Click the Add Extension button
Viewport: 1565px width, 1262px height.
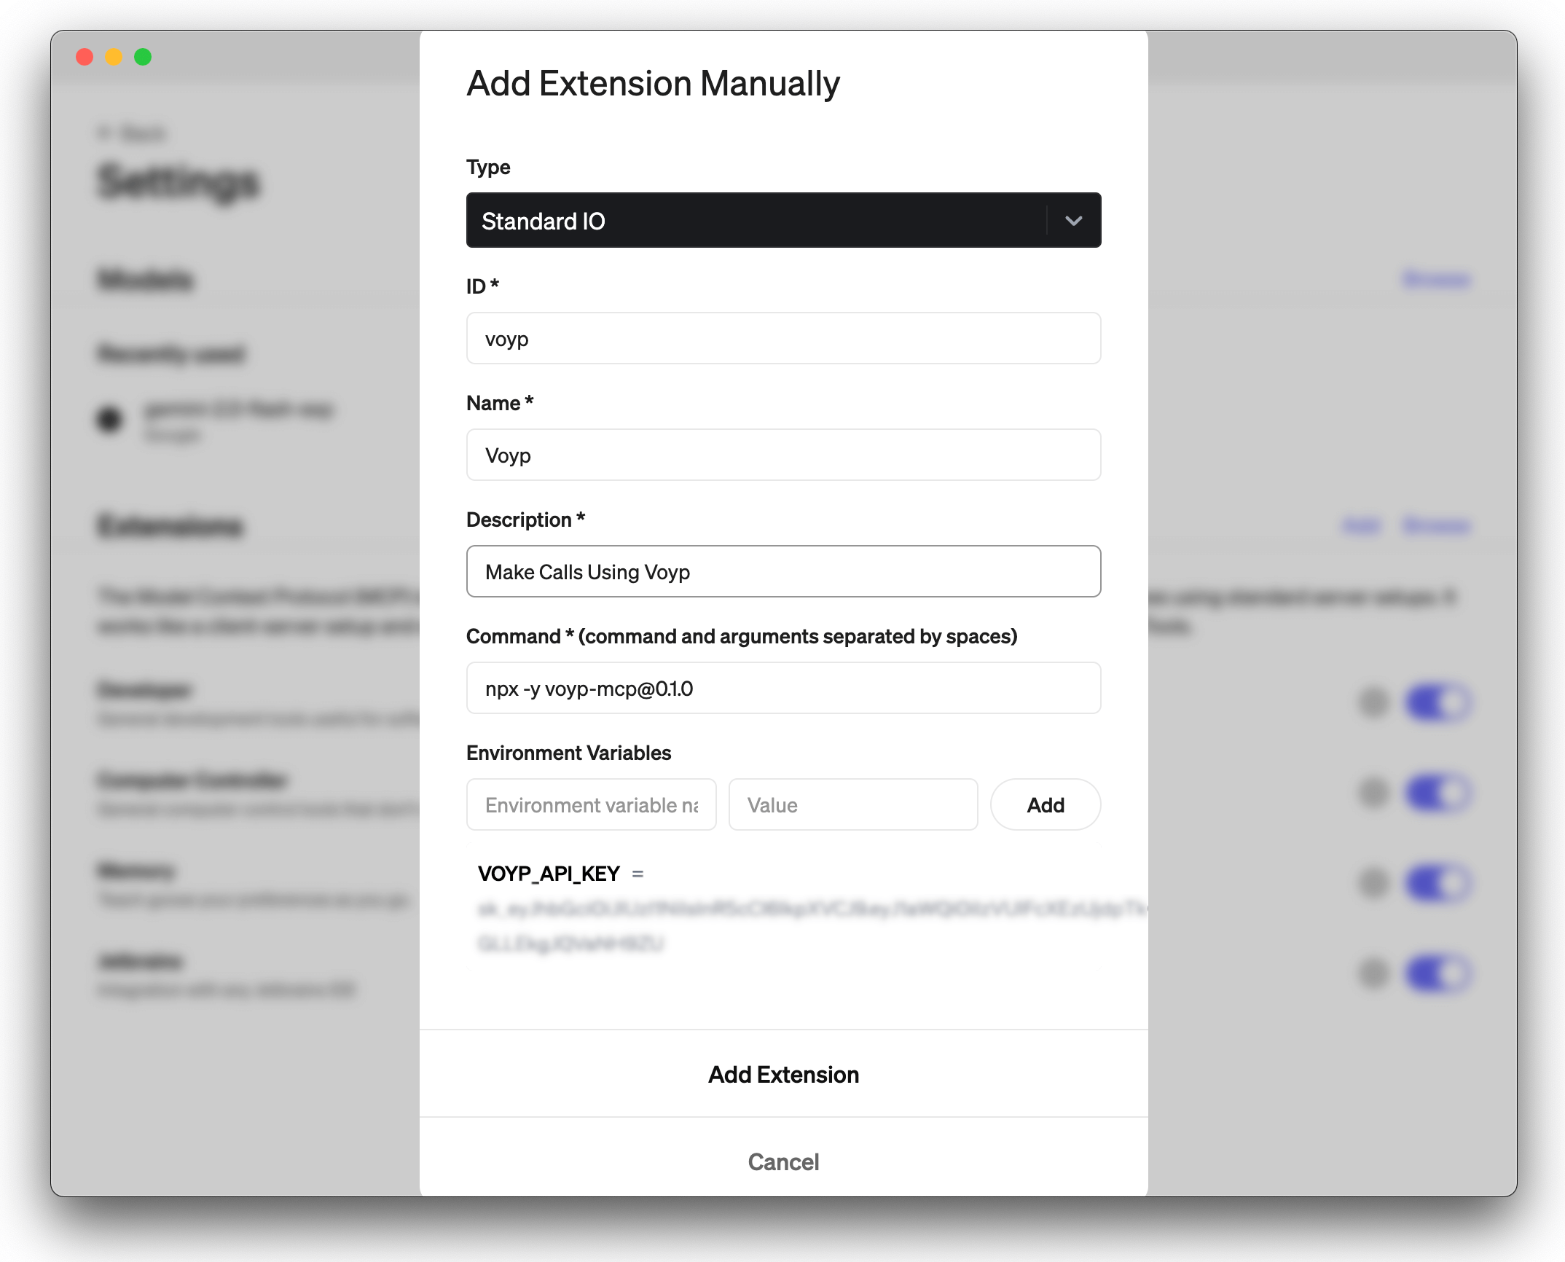click(782, 1074)
